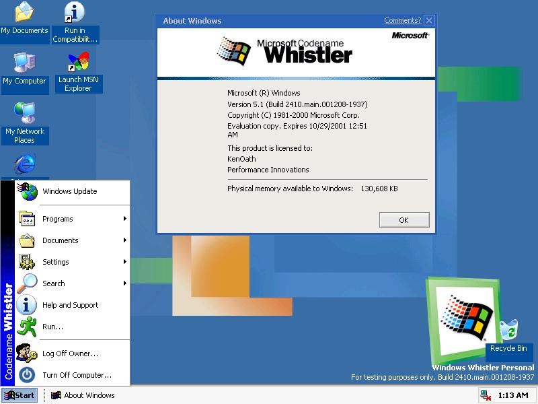The height and width of the screenshot is (404, 538).
Task: Select the My Computer desktop icon
Action: tap(24, 63)
